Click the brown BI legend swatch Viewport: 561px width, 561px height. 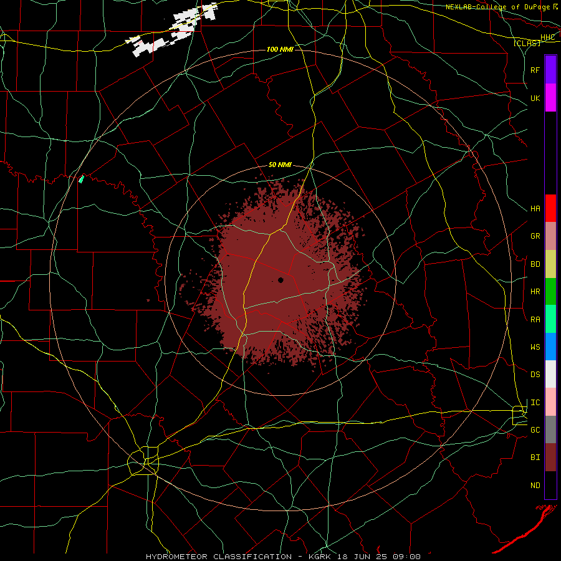(x=550, y=458)
